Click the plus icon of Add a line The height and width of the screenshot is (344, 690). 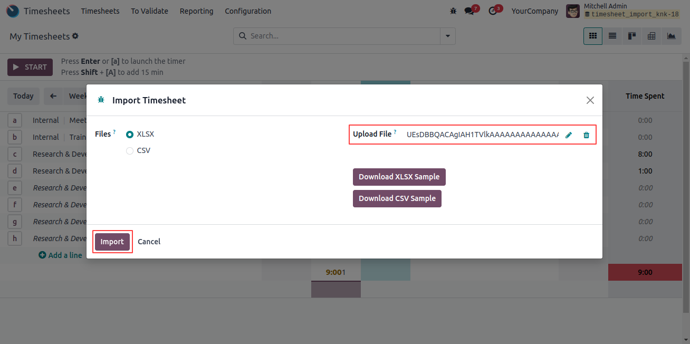pyautogui.click(x=42, y=255)
